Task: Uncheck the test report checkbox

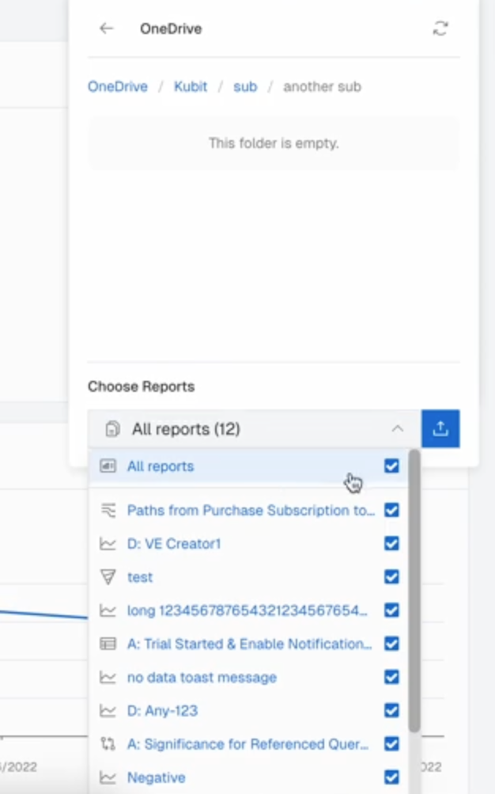Action: coord(392,577)
